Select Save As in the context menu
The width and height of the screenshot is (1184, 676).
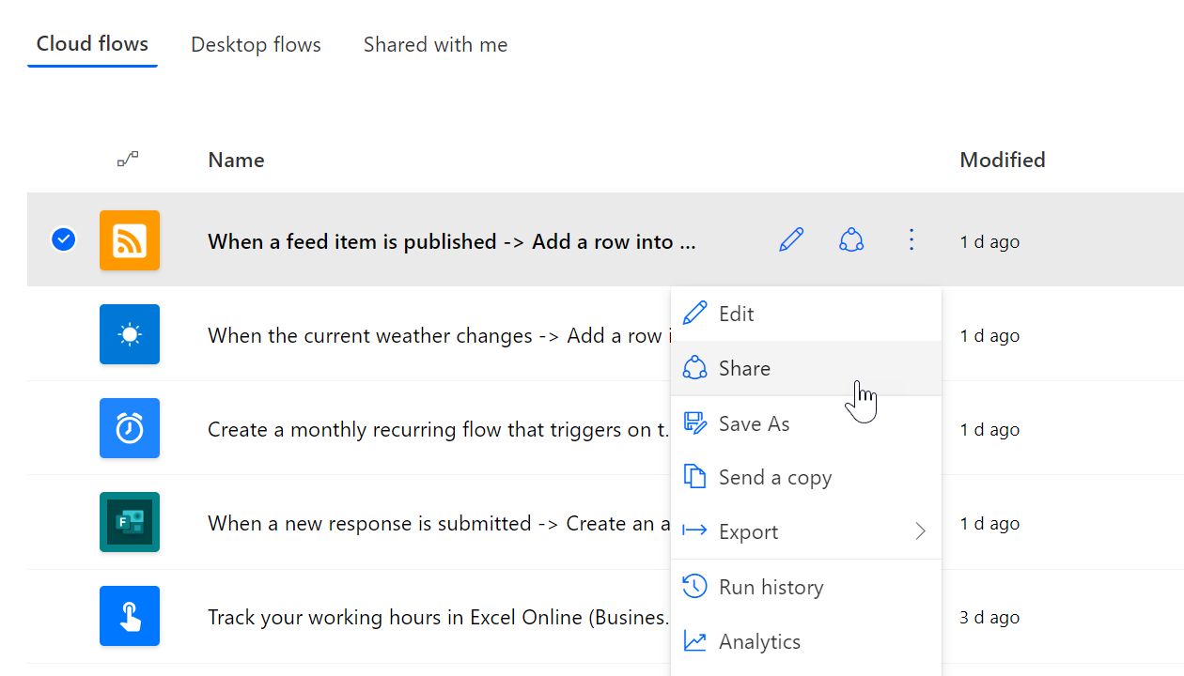pyautogui.click(x=754, y=423)
